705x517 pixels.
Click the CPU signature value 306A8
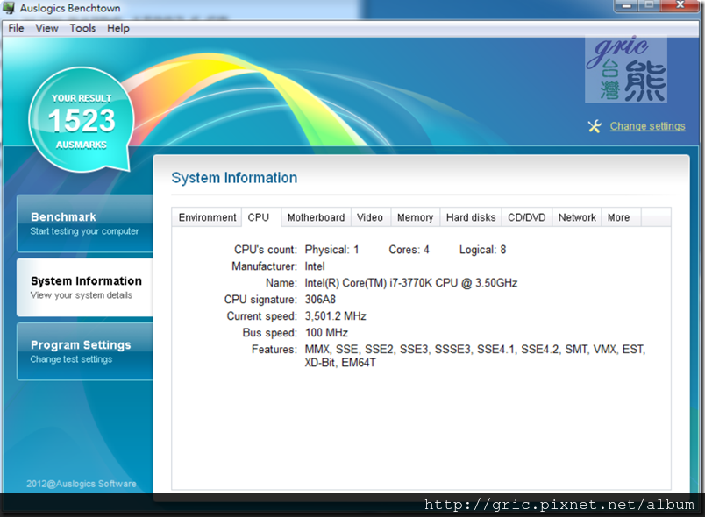click(320, 300)
